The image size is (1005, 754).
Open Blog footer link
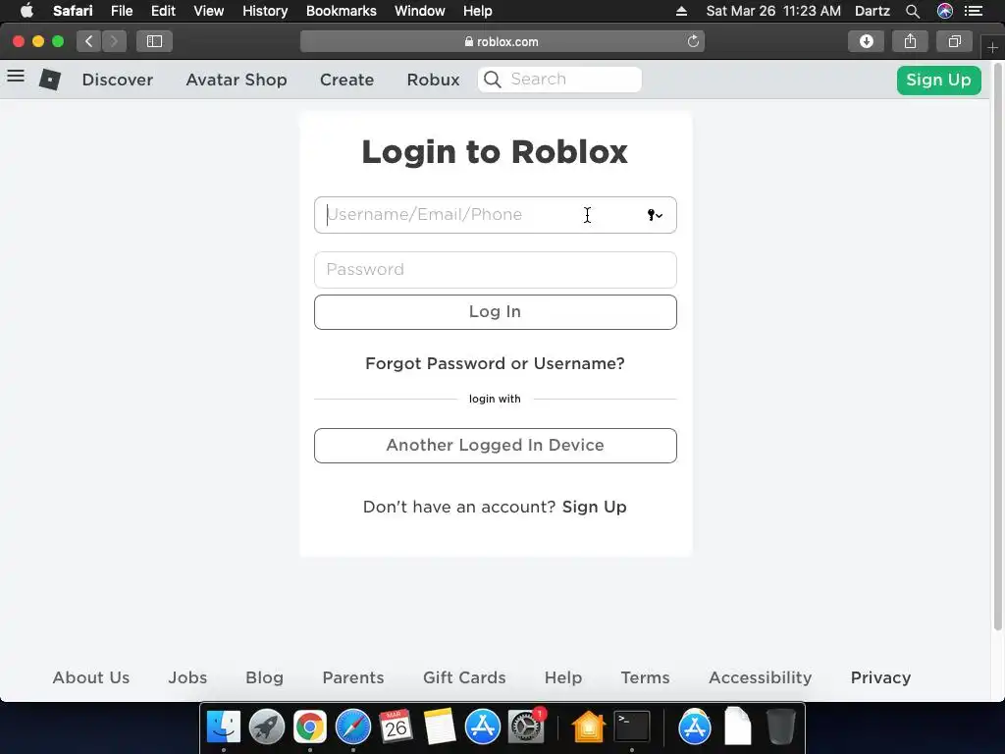pyautogui.click(x=265, y=677)
